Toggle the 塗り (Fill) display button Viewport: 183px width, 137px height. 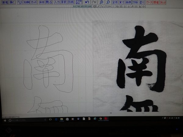[x=142, y=2]
